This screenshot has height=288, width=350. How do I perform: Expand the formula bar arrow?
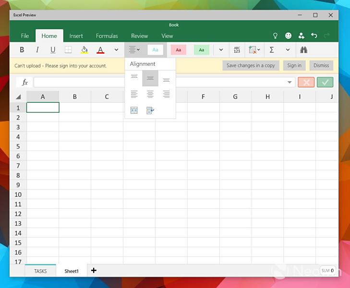coord(290,82)
